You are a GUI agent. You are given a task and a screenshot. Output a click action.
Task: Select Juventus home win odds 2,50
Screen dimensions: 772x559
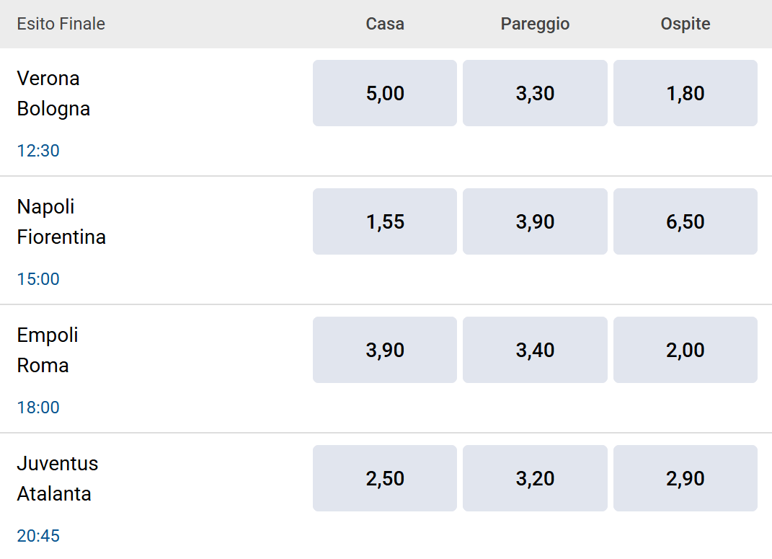click(384, 478)
